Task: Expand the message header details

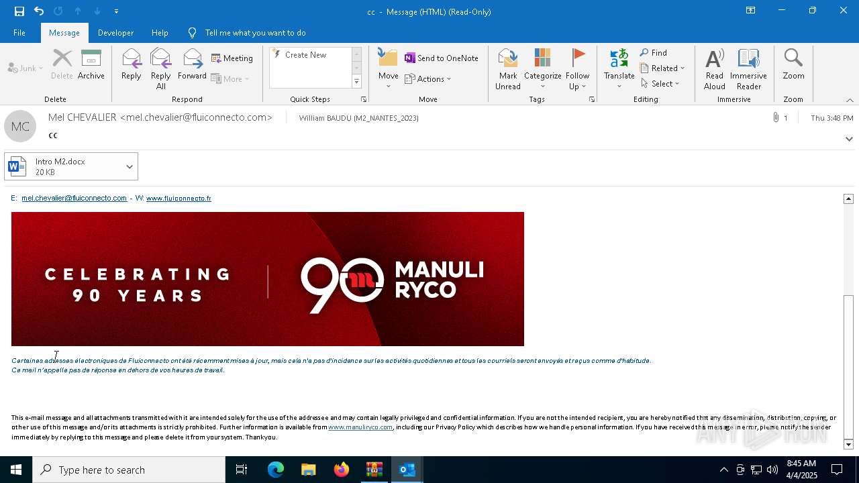Action: coord(849,139)
